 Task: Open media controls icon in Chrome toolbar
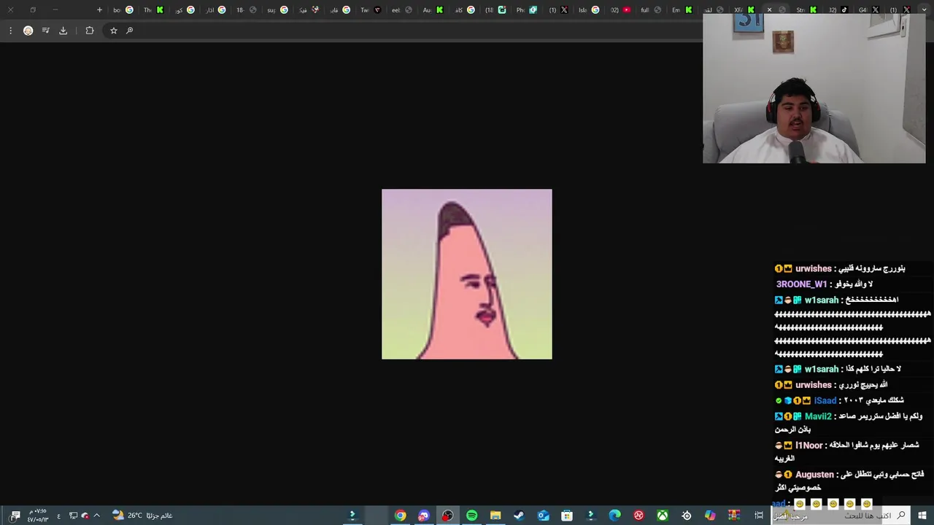point(46,31)
